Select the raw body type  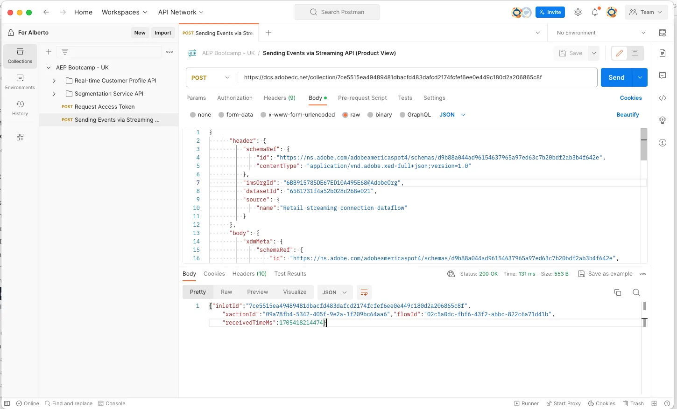351,115
